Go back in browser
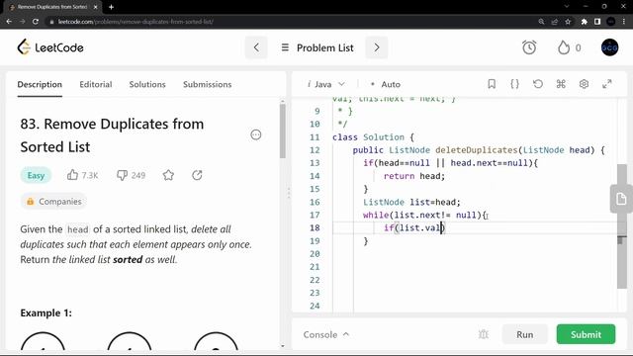The height and width of the screenshot is (356, 633). click(x=9, y=22)
